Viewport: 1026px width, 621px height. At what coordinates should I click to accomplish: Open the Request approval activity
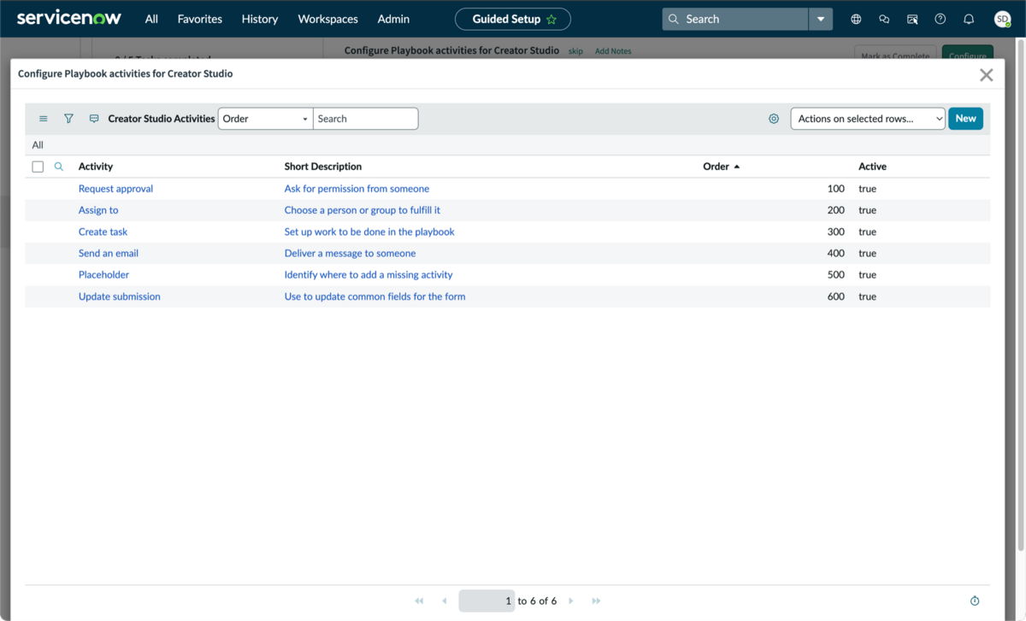115,189
